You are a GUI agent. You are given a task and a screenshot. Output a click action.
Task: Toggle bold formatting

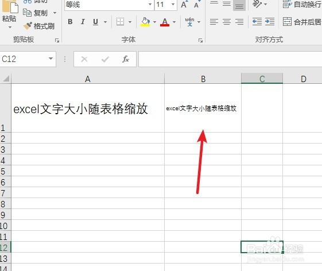click(x=70, y=22)
